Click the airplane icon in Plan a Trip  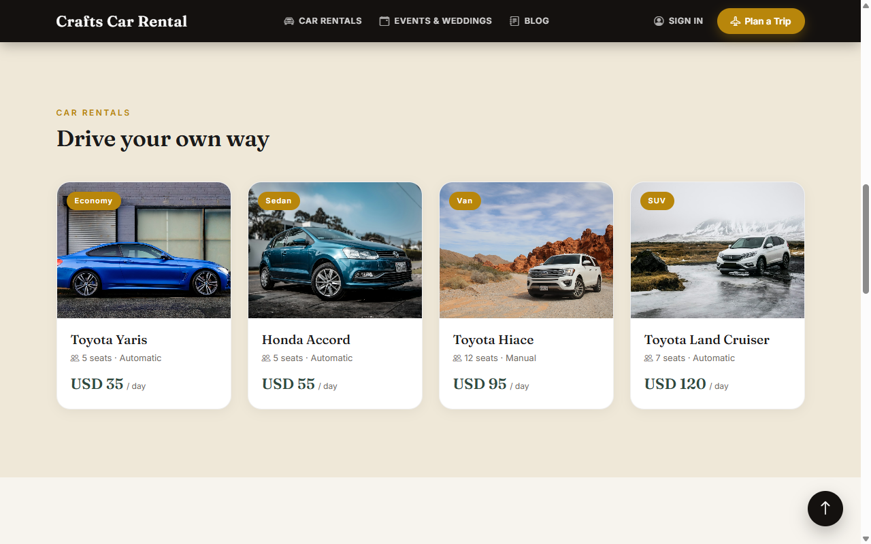click(x=735, y=21)
